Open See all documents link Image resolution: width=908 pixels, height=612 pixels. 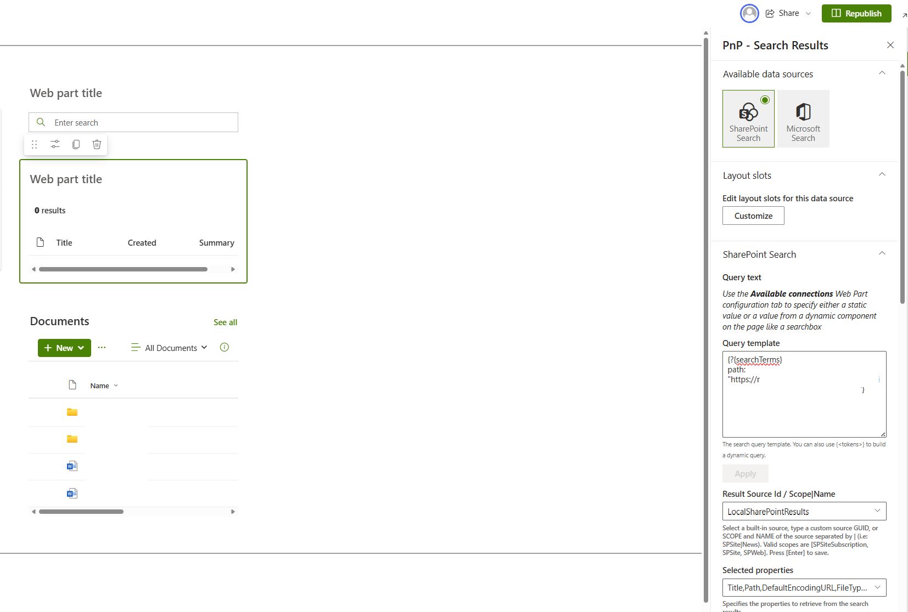[225, 322]
